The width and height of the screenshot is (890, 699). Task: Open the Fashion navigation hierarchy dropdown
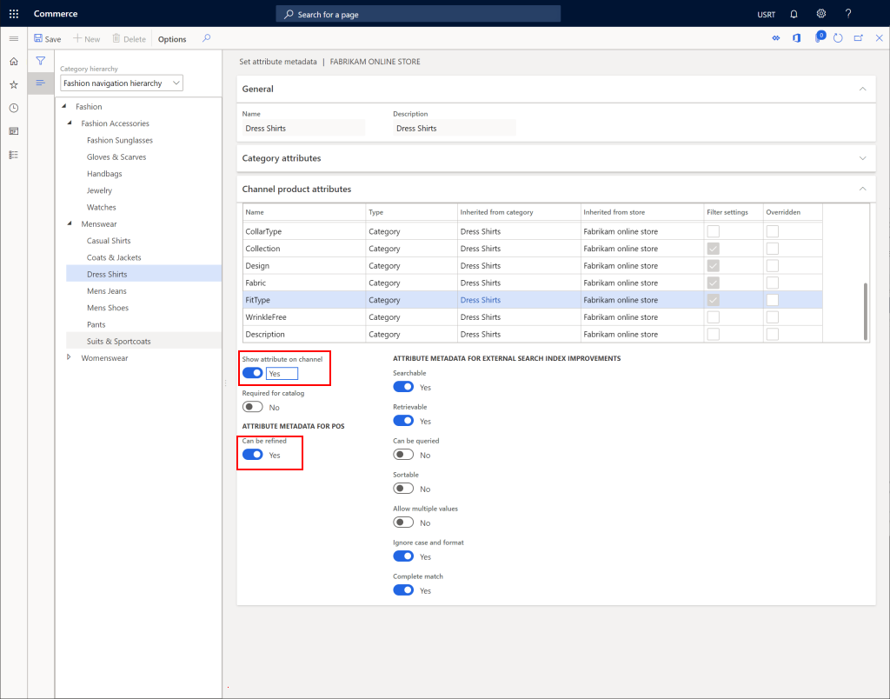point(122,83)
